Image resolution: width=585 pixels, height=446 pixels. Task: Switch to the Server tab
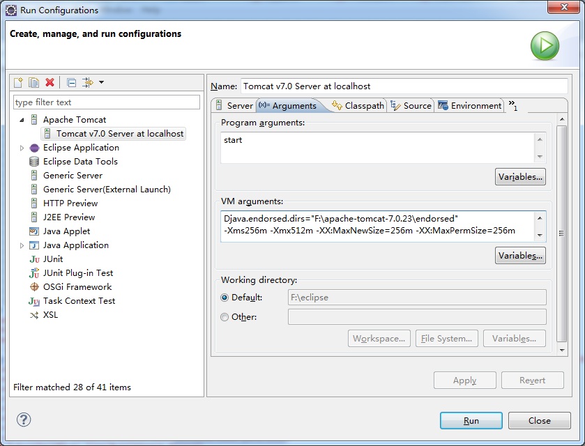(x=235, y=106)
